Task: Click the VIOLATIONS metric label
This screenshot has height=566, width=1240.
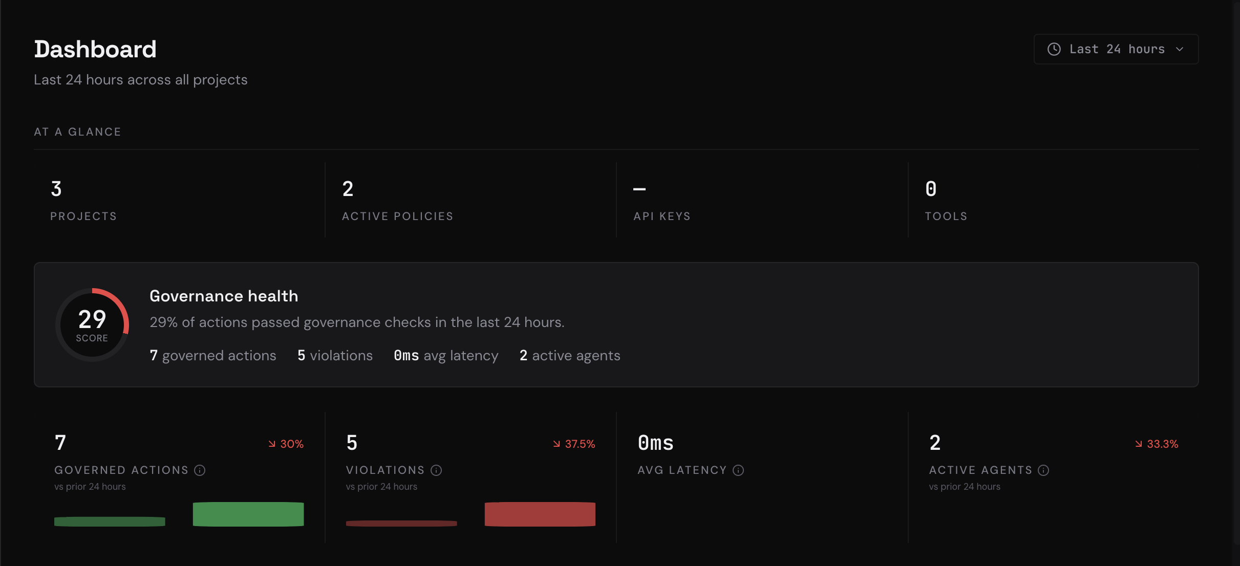Action: coord(386,470)
